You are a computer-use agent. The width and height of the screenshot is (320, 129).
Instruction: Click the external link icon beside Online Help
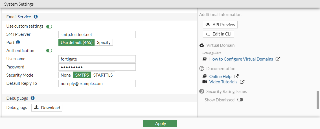(x=236, y=76)
